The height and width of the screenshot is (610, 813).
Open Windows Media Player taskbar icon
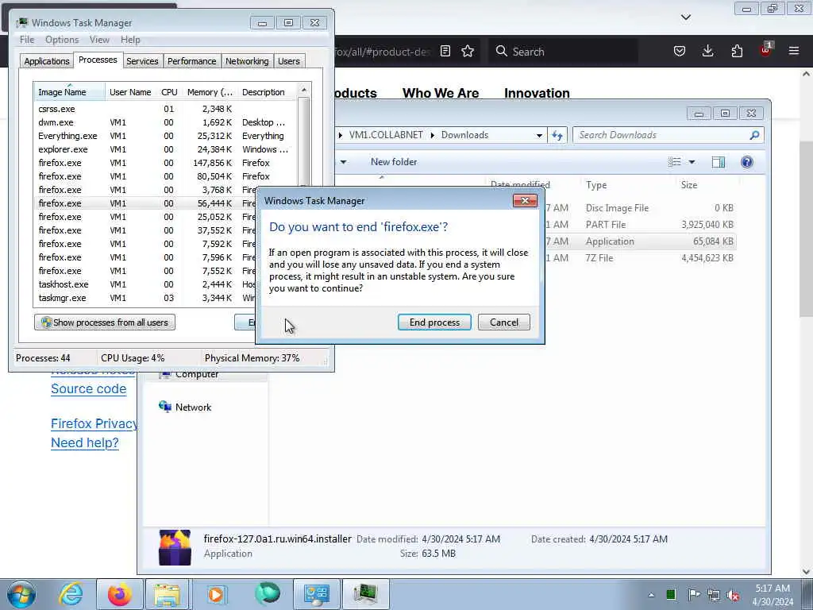[216, 594]
